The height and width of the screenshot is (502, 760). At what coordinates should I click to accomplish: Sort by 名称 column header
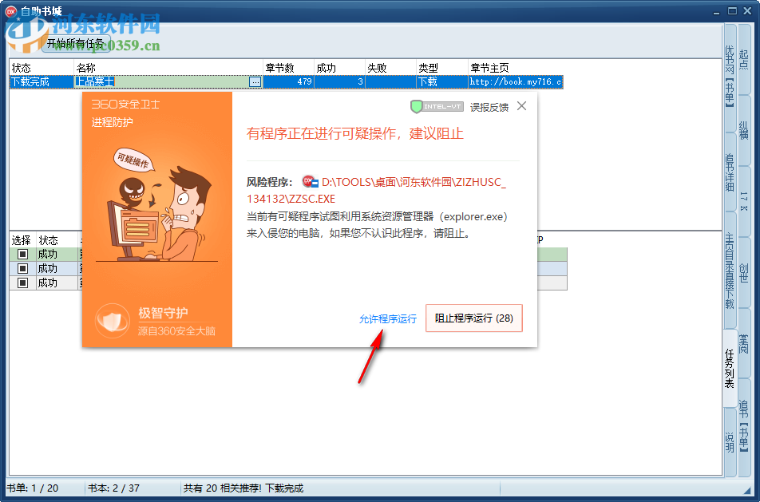[x=168, y=68]
